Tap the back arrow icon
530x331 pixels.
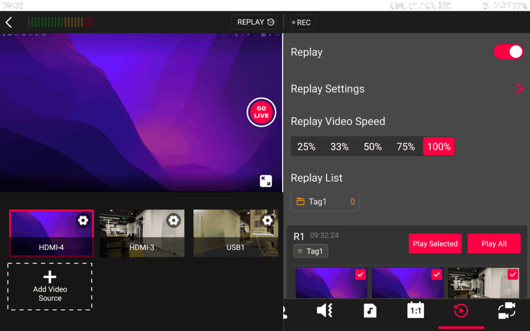point(9,22)
